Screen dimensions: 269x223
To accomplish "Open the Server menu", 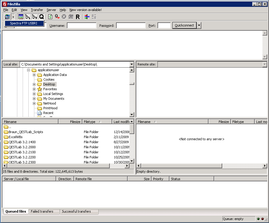I will point(51,10).
